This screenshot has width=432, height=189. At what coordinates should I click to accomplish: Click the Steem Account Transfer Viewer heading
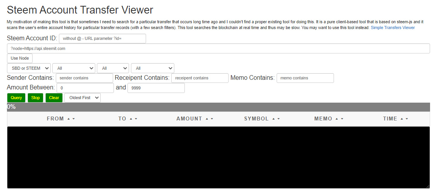click(x=80, y=10)
